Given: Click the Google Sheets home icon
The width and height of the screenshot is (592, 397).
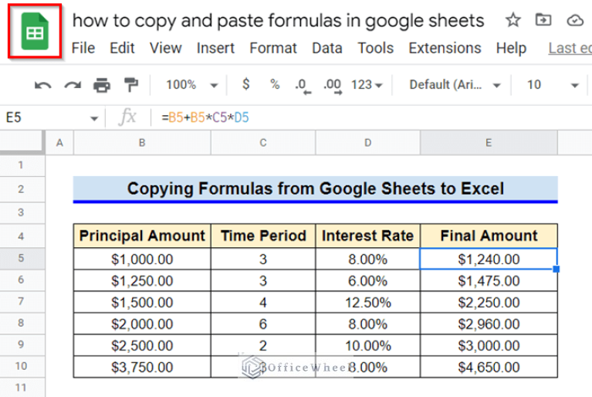Looking at the screenshot, I should (33, 33).
